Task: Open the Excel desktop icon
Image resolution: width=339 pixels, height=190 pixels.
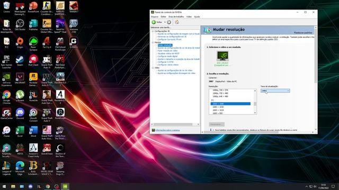Action: pyautogui.click(x=20, y=131)
